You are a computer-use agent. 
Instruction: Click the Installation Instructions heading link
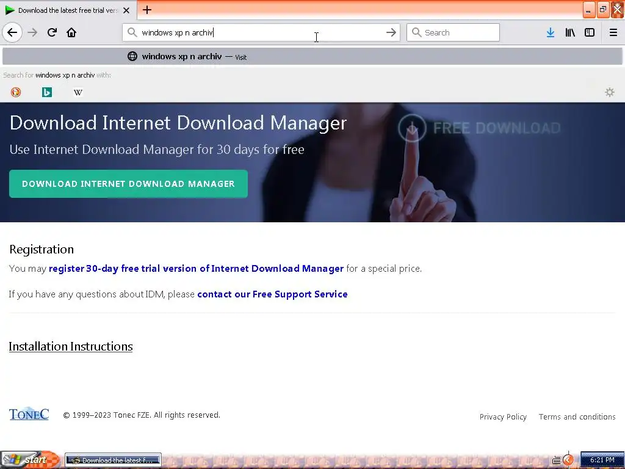click(x=71, y=346)
